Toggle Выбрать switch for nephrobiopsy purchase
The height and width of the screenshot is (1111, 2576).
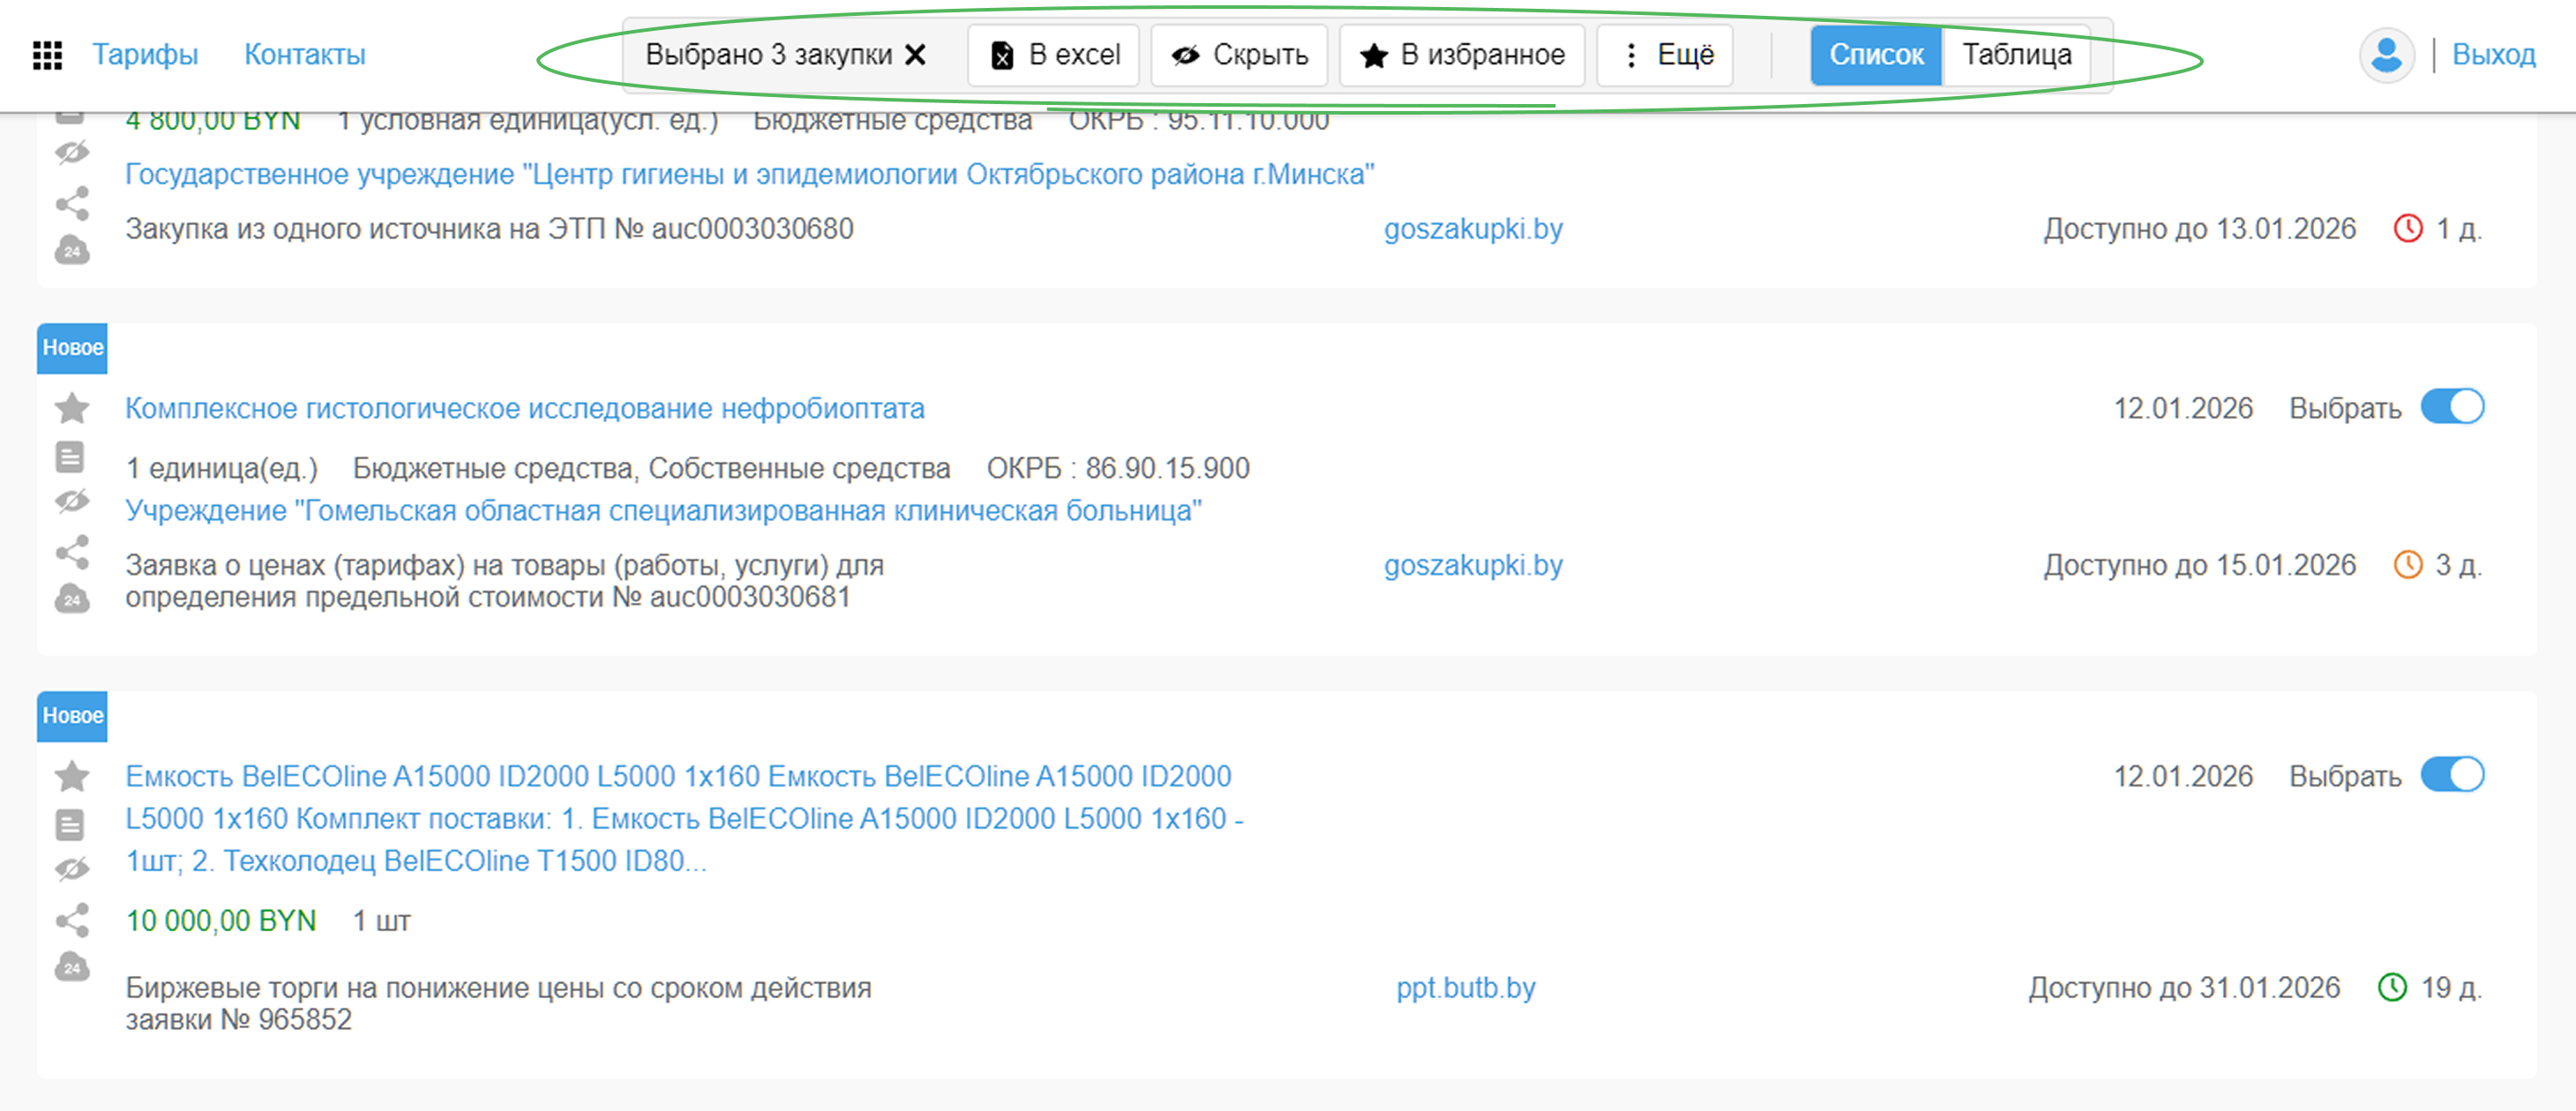coord(2452,407)
